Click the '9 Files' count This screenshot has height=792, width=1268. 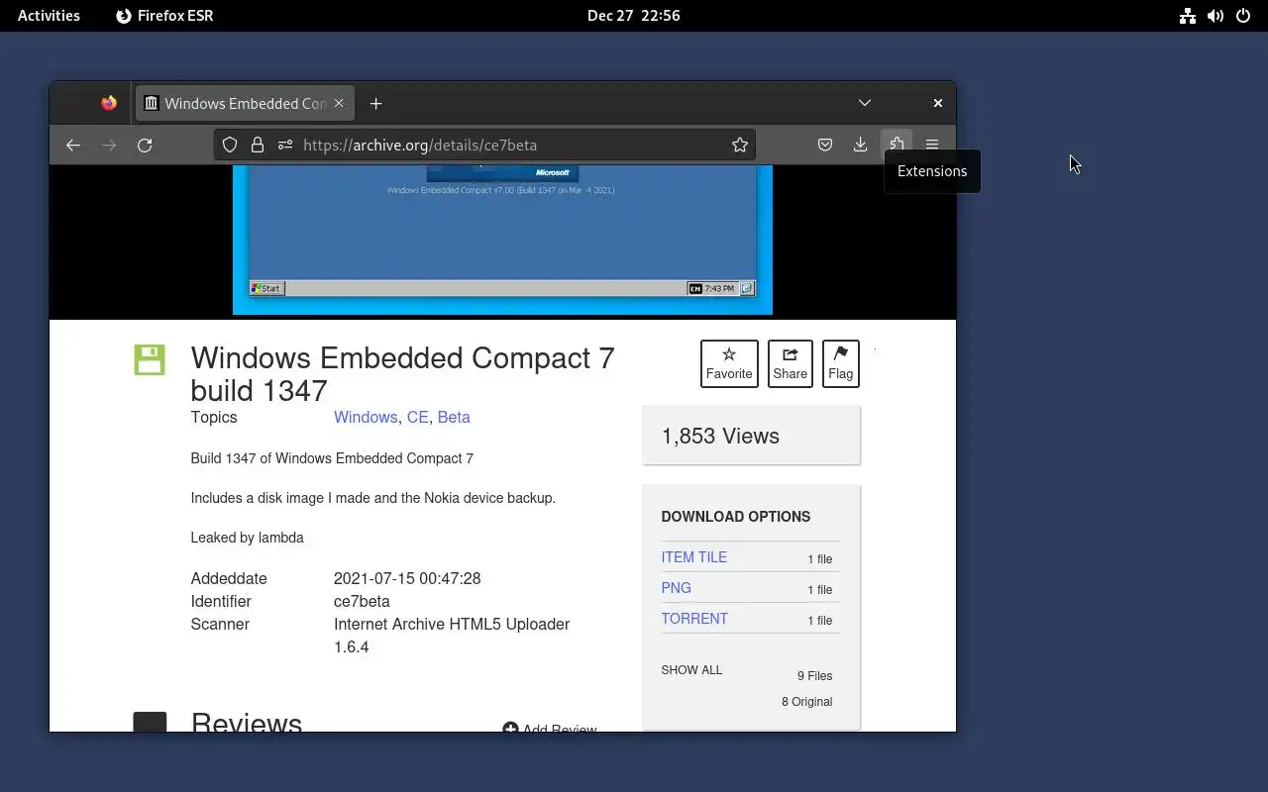[814, 676]
